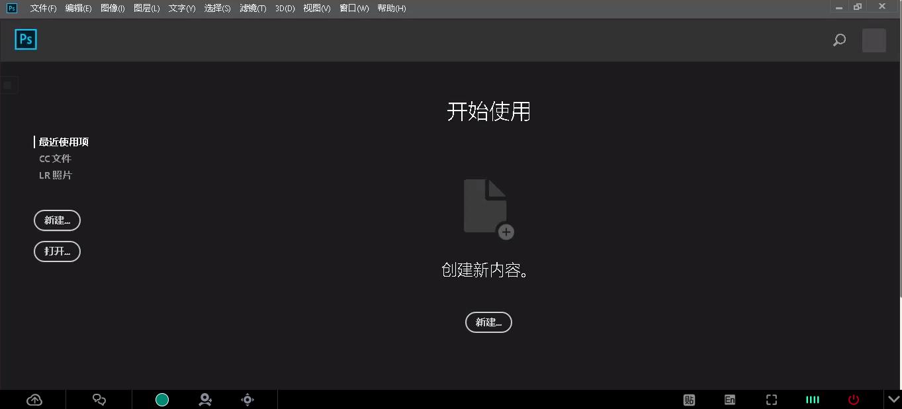The image size is (902, 409).
Task: Click the 打开… button in the sidebar
Action: [x=57, y=251]
